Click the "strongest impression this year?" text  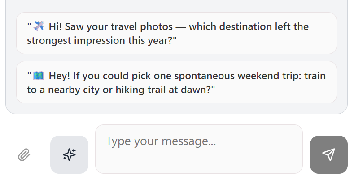(102, 40)
